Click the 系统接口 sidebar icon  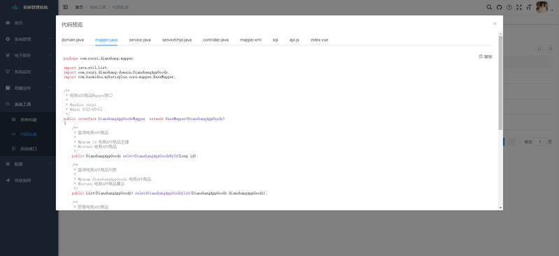tap(14, 149)
